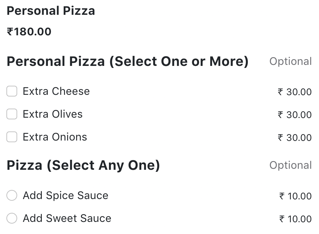
Task: Select the Add Spice Sauce radio button
Action: pyautogui.click(x=11, y=195)
